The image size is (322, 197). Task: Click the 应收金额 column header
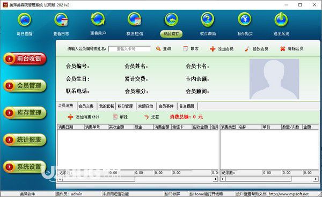coord(201,127)
